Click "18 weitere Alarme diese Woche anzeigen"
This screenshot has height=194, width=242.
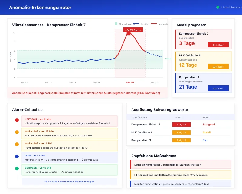point(69,181)
